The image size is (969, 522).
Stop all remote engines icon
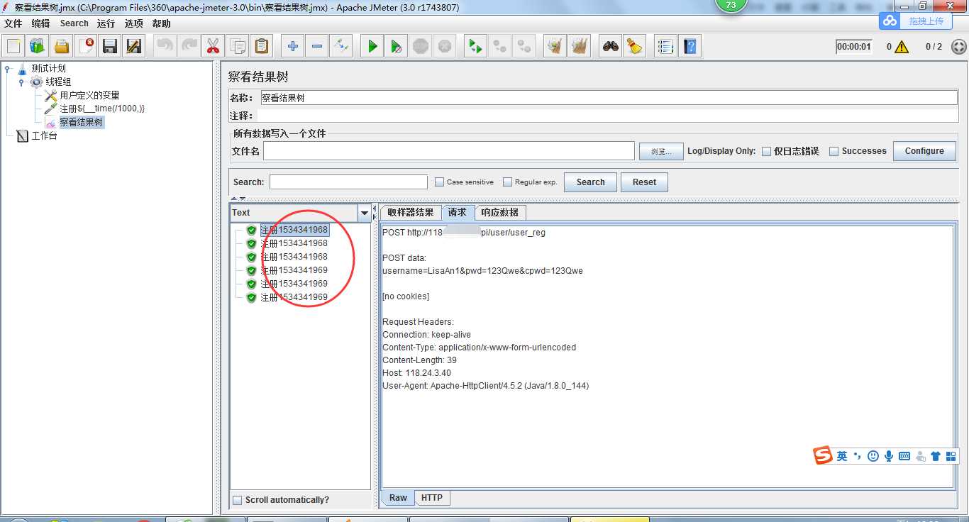click(x=500, y=47)
